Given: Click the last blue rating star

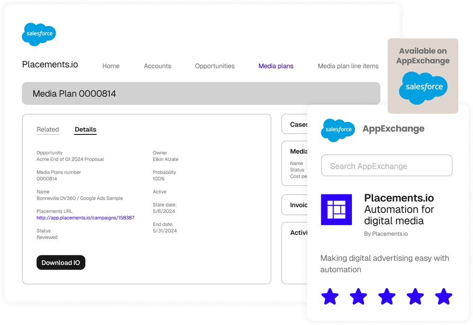Looking at the screenshot, I should point(443,297).
